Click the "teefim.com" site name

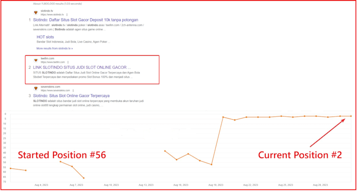pos(47,58)
